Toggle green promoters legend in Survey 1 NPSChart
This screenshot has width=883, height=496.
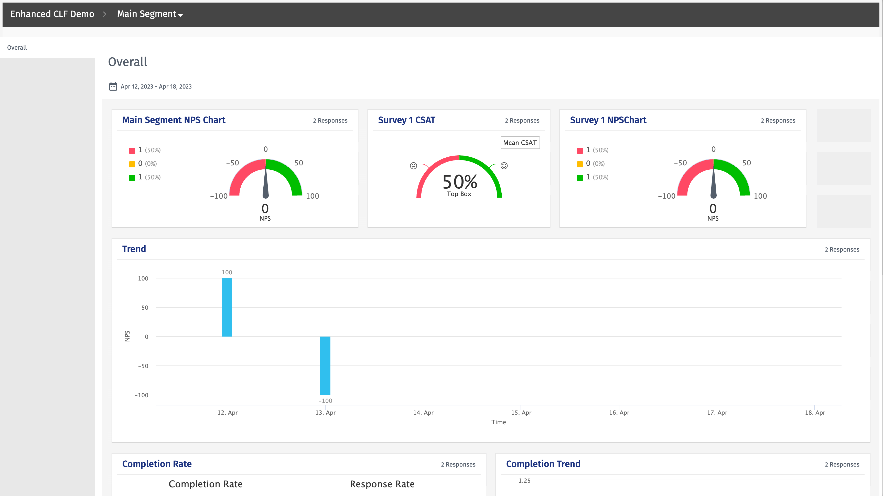point(580,178)
